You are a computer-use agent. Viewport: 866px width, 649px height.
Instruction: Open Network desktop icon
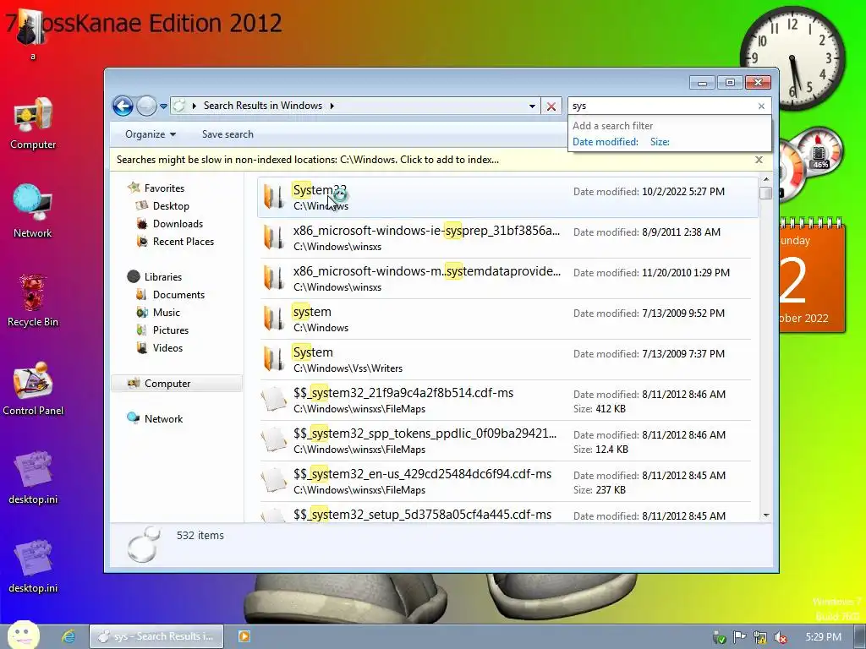click(x=33, y=211)
